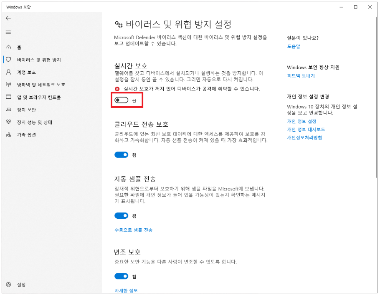
Task: Toggle tamper protection (변조 보호) switch
Action: [121, 276]
